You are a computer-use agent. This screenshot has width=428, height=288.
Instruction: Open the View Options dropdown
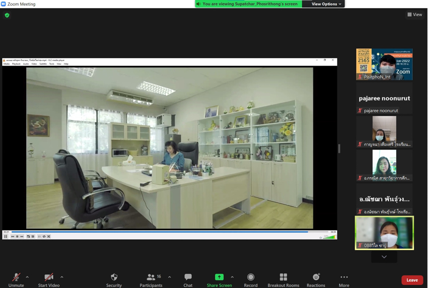tap(326, 4)
